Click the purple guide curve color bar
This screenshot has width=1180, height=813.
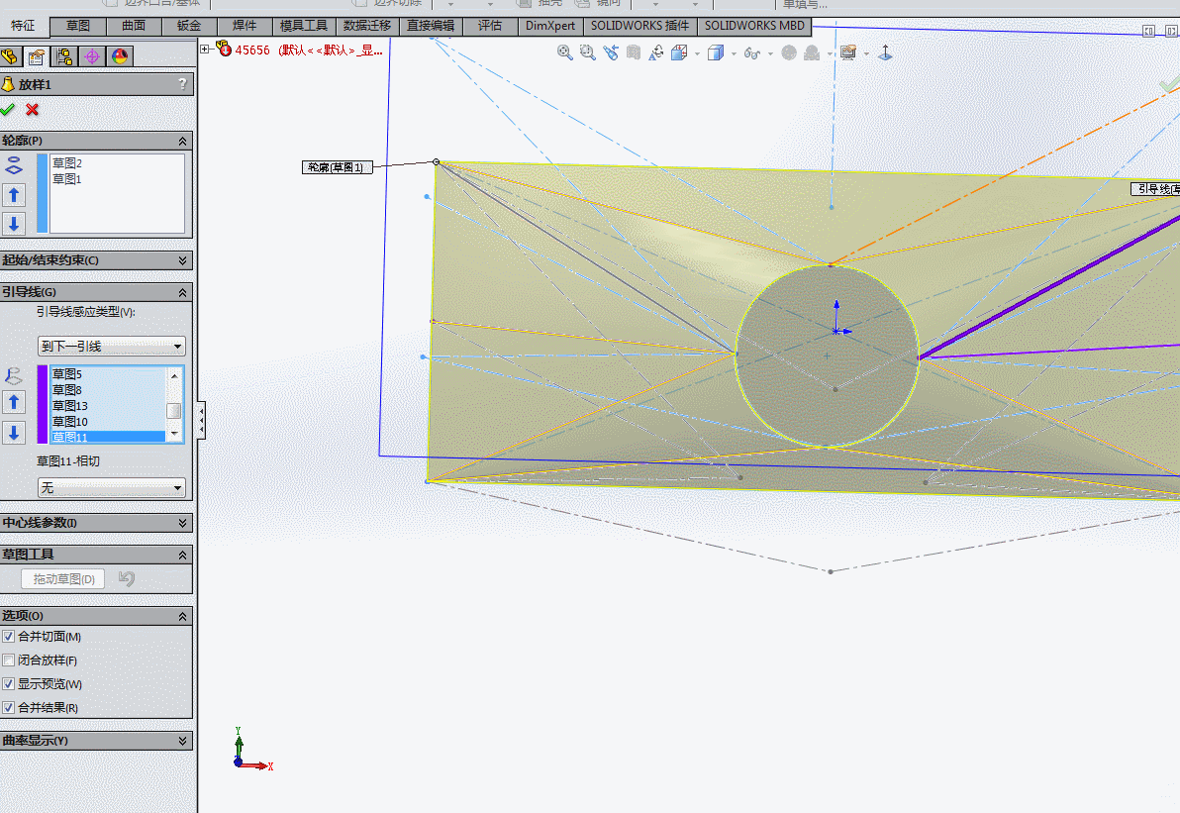click(43, 404)
